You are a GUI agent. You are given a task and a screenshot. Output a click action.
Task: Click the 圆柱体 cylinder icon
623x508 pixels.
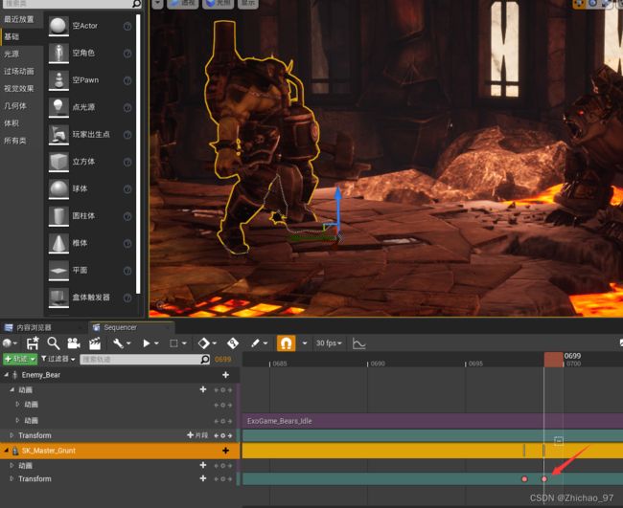pos(58,216)
